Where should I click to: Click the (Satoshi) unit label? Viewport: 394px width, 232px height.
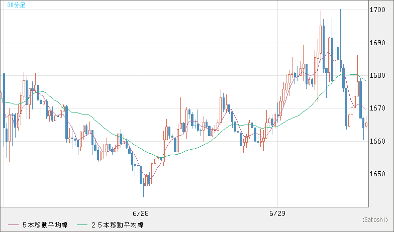[375, 220]
